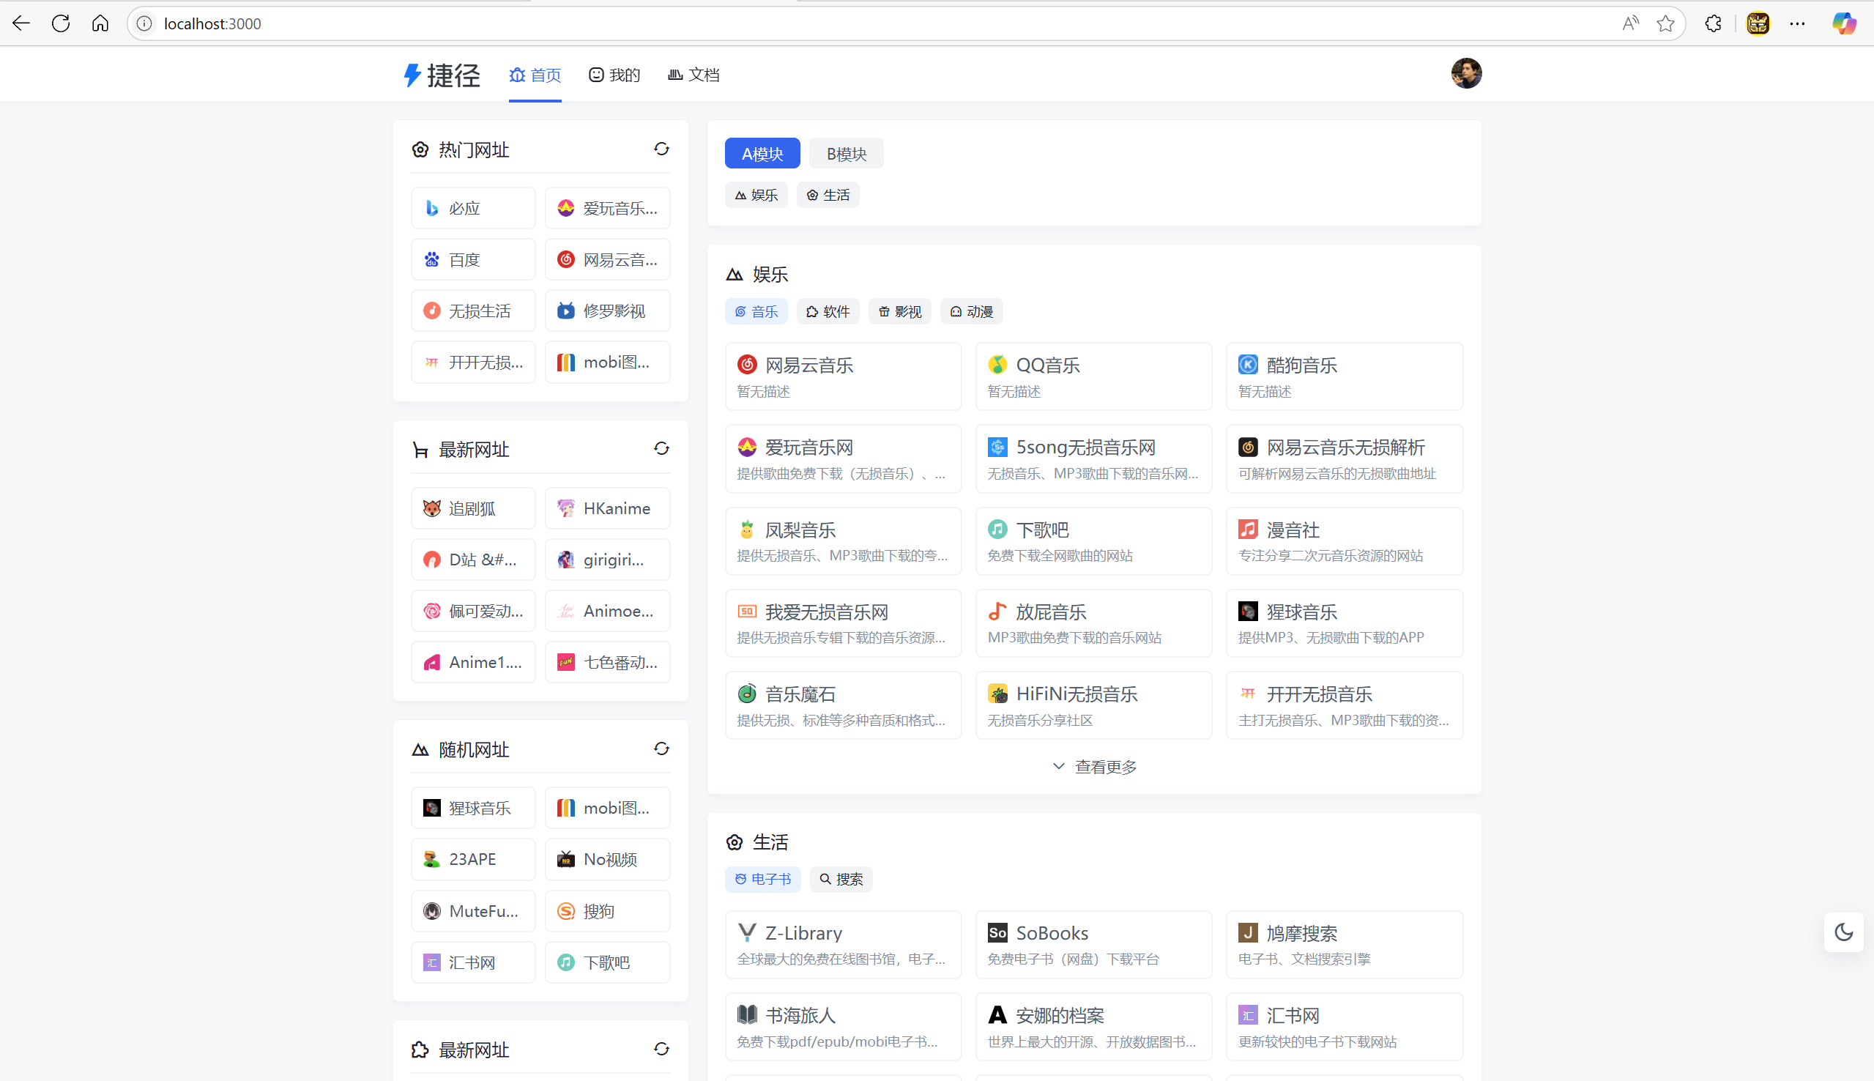This screenshot has height=1081, width=1874.
Task: Select the 电子书 sub-category
Action: point(763,879)
